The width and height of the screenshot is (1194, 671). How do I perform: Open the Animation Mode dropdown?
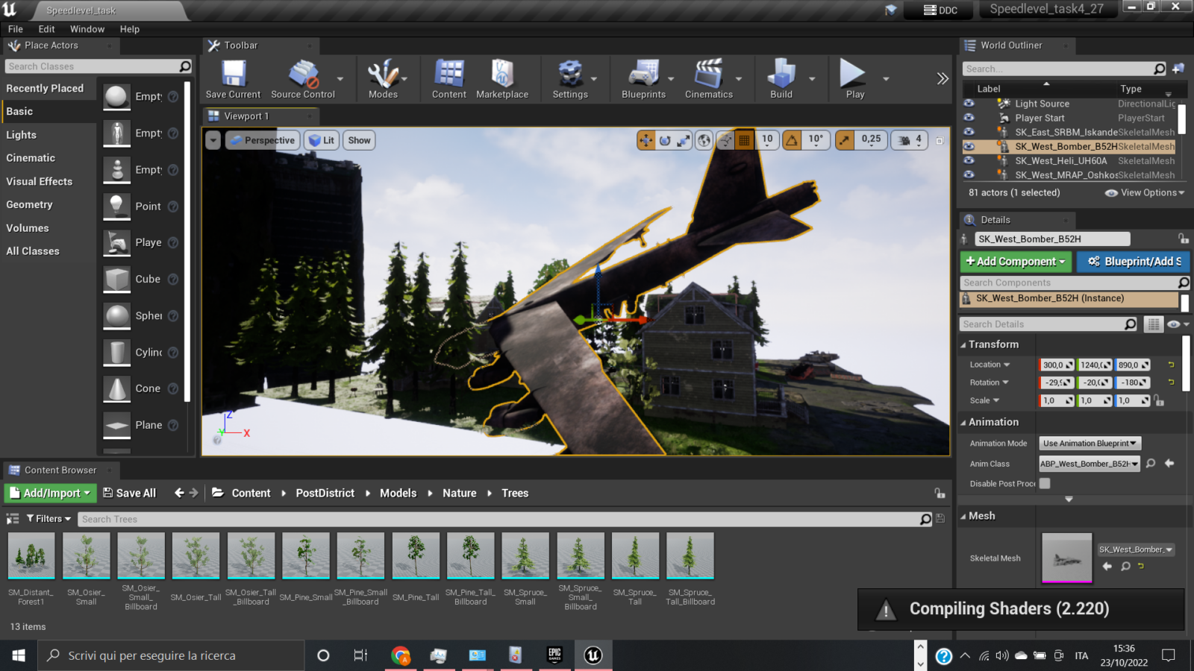pyautogui.click(x=1090, y=444)
